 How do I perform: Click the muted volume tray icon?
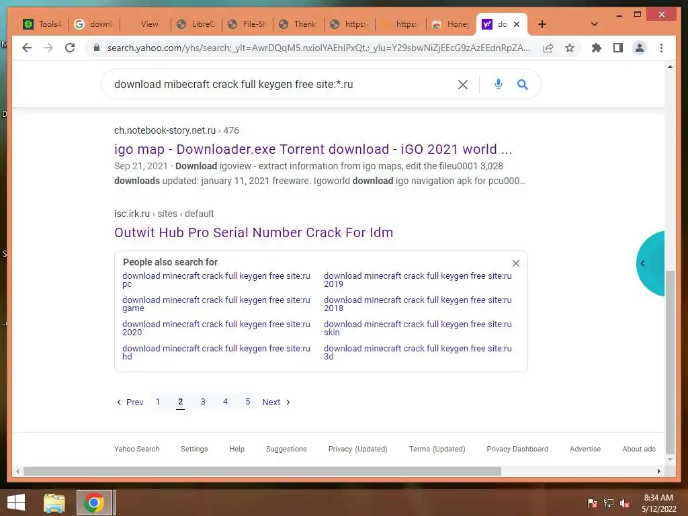625,503
